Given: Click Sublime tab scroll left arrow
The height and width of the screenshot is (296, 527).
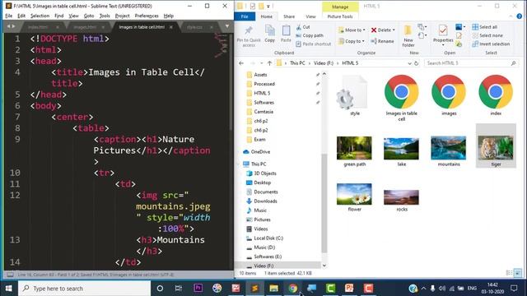Looking at the screenshot, I should tap(8, 26).
